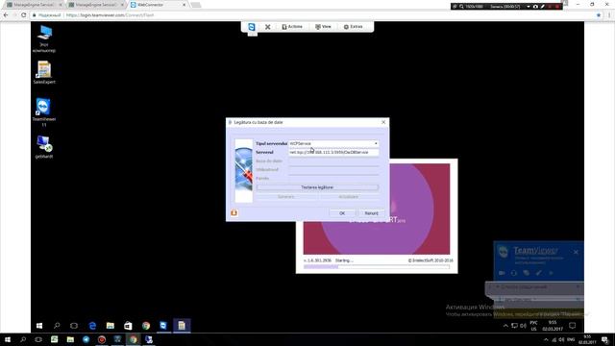Bookmark page with the star icon
The image size is (615, 346).
tap(599, 15)
